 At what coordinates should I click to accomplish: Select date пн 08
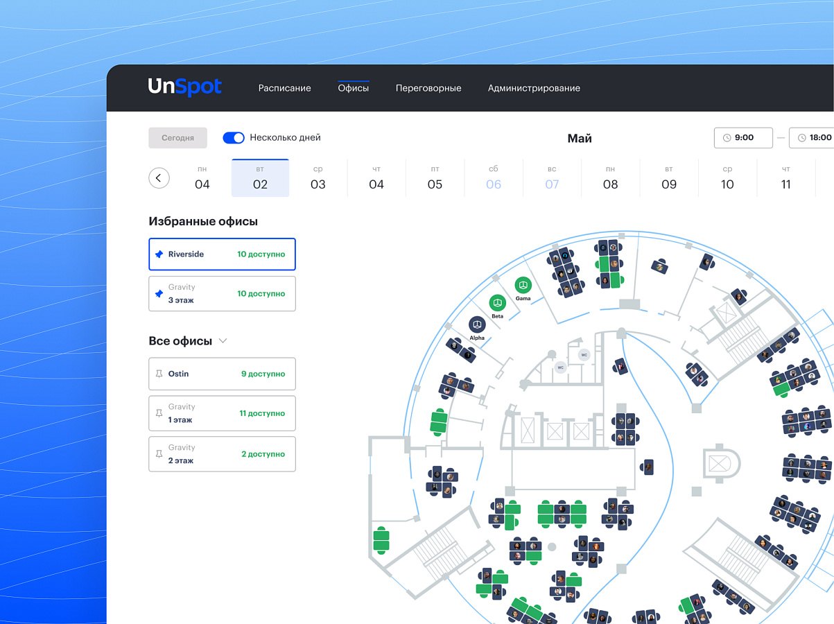pos(610,178)
